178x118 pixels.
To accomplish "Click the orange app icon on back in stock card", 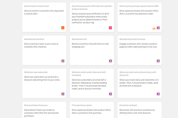I will point(63,28).
